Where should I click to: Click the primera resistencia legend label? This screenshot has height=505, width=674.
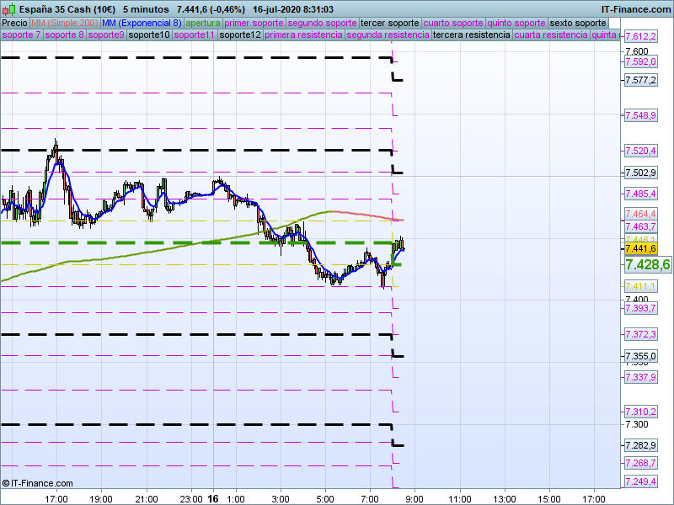click(303, 35)
